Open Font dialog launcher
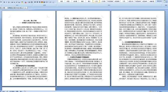Image resolution: width=168 pixels, height=92 pixels. pos(32,5)
